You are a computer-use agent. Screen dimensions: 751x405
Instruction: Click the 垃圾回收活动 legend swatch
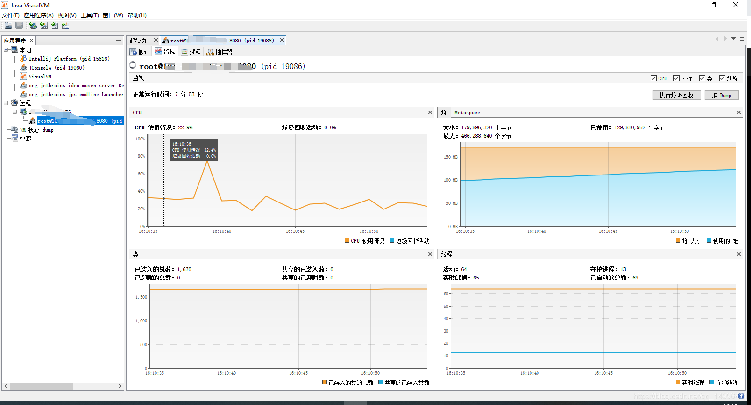pos(392,241)
